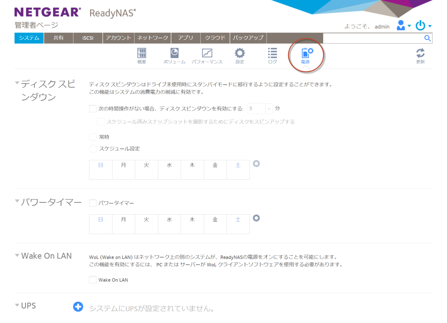Open the admin user dropdown arrow
447x323 pixels.
coord(410,26)
